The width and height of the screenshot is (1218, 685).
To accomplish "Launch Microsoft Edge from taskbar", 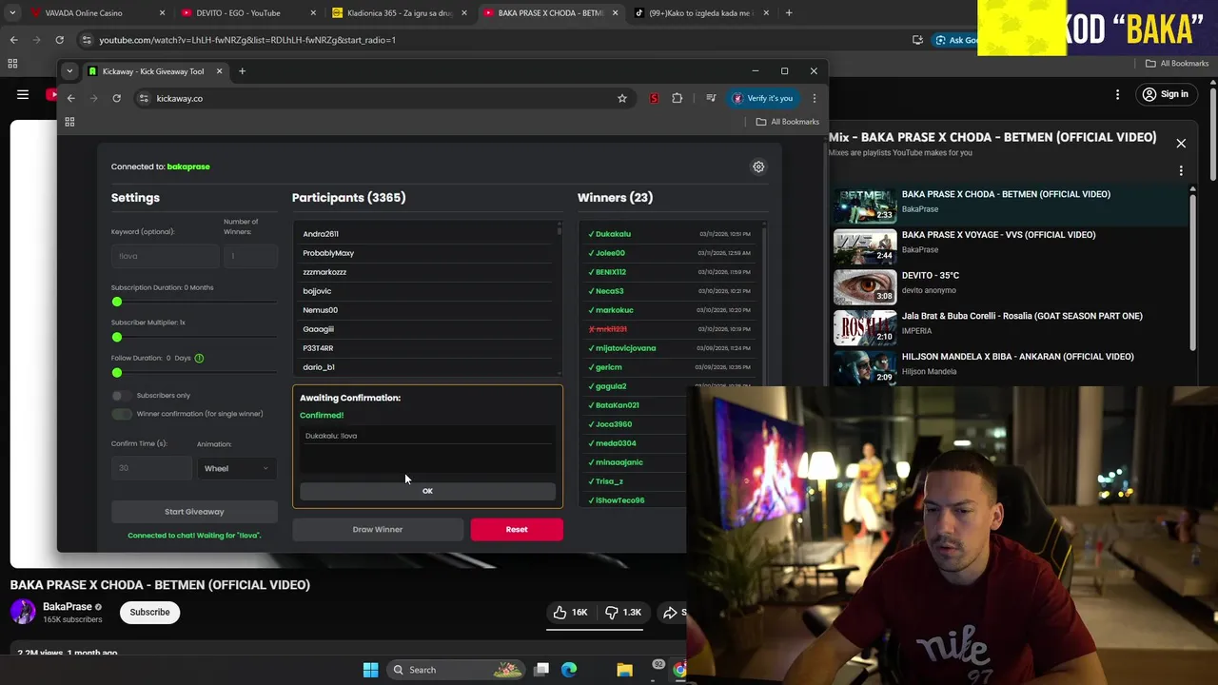I will tap(569, 670).
